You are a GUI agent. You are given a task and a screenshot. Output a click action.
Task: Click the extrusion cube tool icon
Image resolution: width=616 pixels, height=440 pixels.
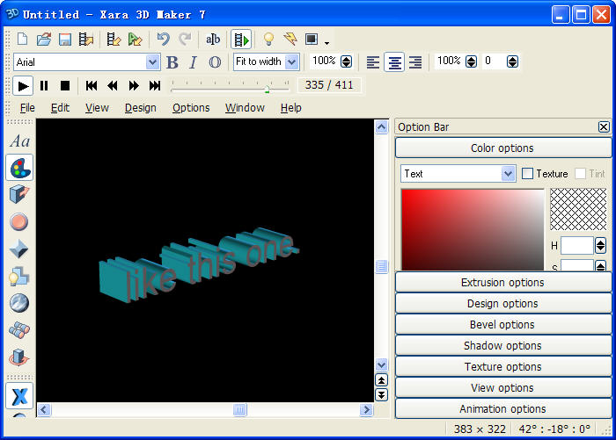click(19, 195)
